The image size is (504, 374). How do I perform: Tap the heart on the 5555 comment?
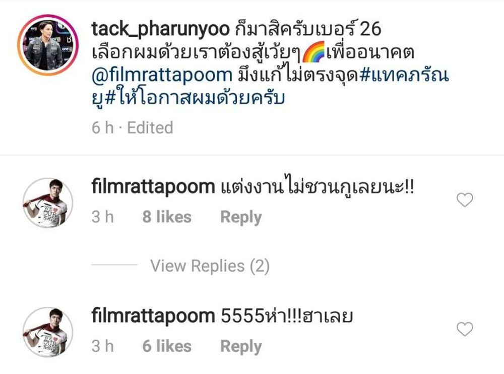point(465,329)
